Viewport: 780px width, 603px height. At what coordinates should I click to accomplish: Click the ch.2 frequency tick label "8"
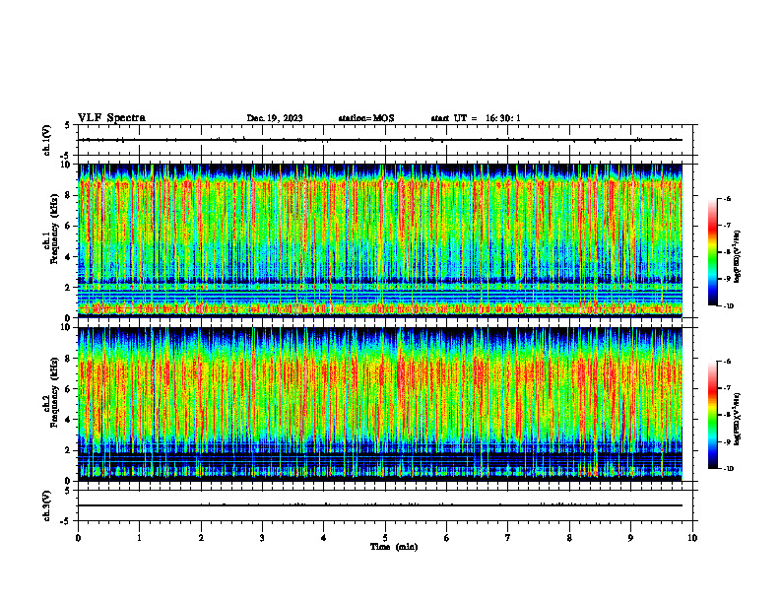point(68,359)
